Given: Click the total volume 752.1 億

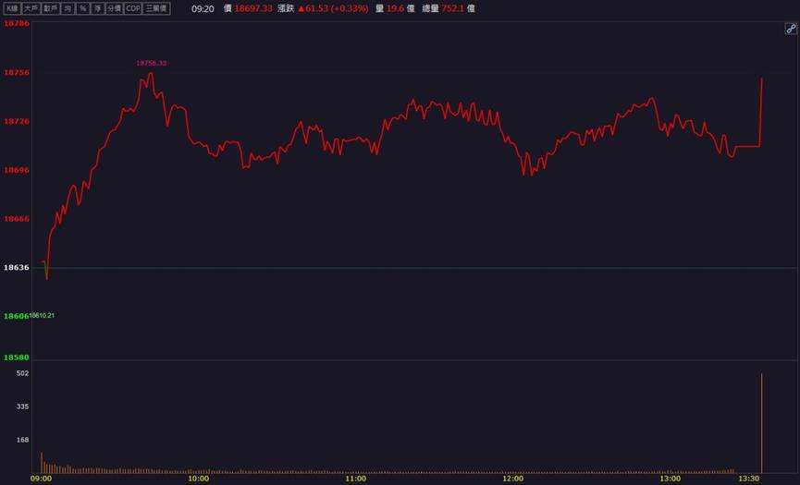Looking at the screenshot, I should point(458,8).
